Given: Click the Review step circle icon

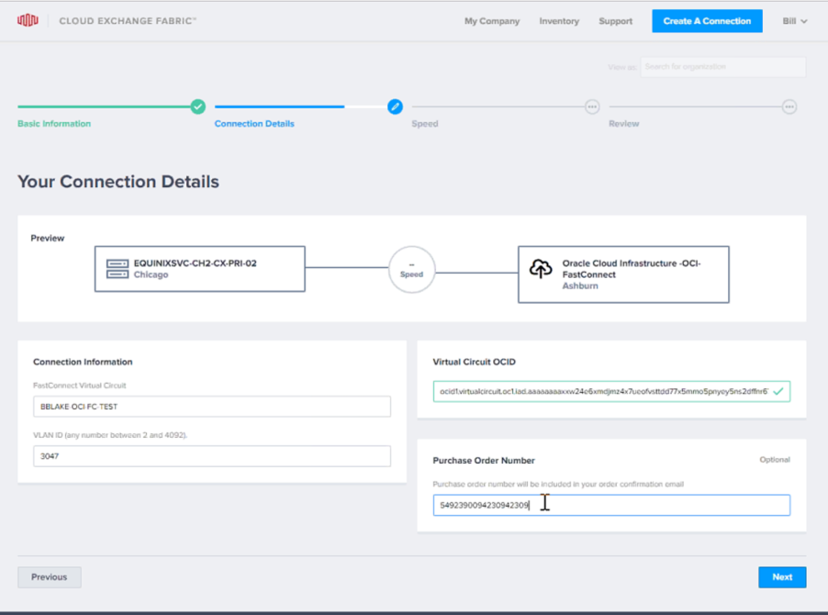Looking at the screenshot, I should tap(789, 106).
